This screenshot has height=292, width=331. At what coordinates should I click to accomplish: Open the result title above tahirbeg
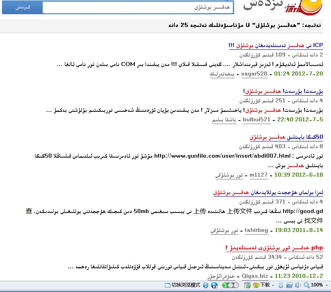pyautogui.click(x=268, y=193)
